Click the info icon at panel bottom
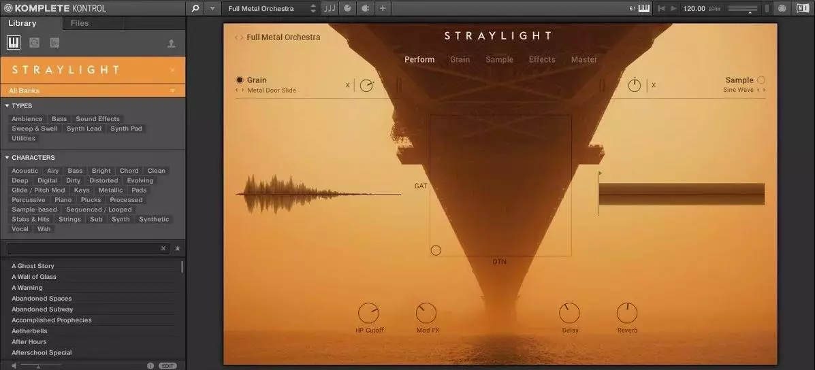The height and width of the screenshot is (370, 815). (150, 365)
